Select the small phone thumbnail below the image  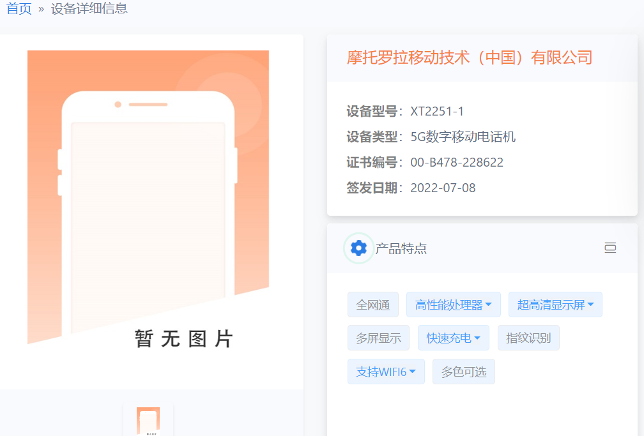(148, 421)
